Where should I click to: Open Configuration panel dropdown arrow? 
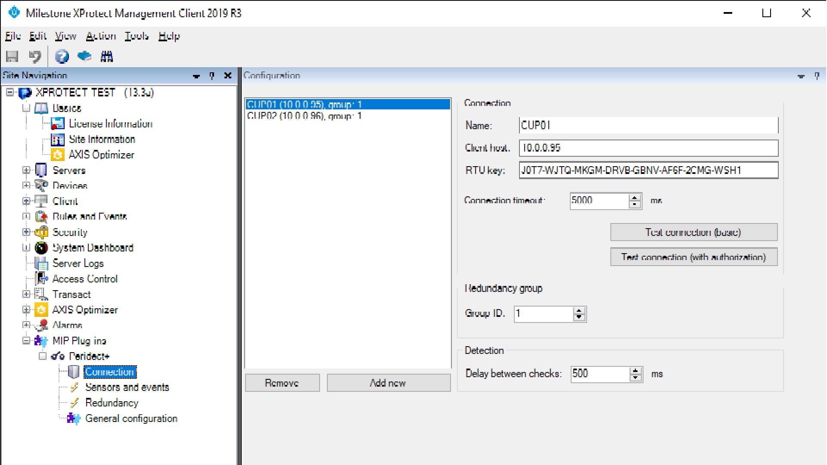(801, 76)
